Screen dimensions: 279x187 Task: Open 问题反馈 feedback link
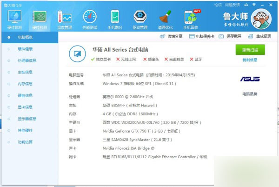[232, 5]
